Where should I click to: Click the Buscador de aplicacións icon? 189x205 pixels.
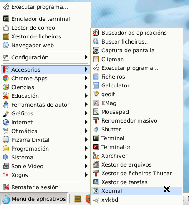tap(96, 33)
